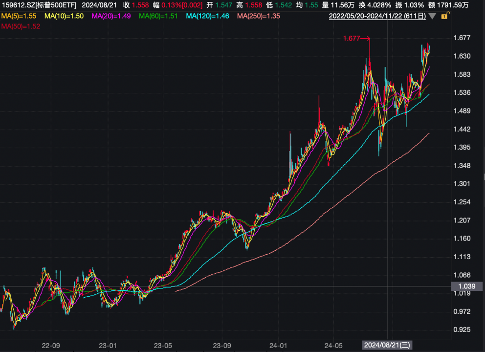Select the MA(10)=1.50 indicator label
The image size is (485, 352).
click(64, 16)
